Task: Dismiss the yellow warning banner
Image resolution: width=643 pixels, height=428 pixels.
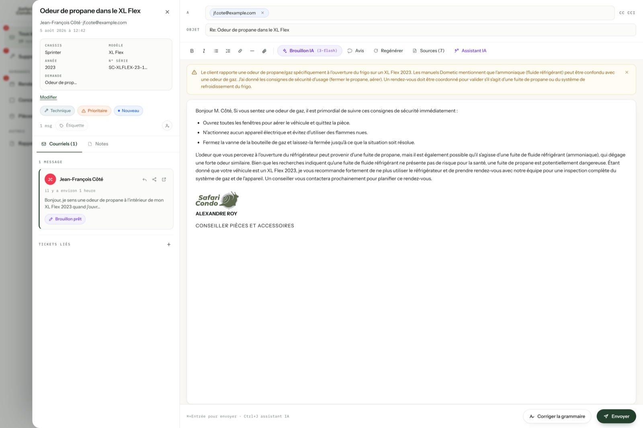Action: [x=627, y=73]
